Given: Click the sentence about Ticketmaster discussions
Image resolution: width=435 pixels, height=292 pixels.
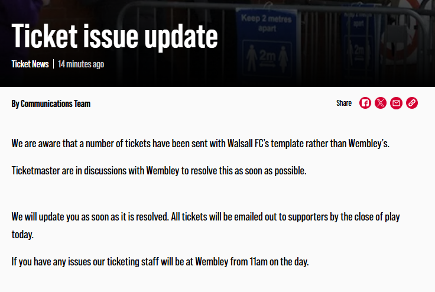Looking at the screenshot, I should pyautogui.click(x=159, y=171).
